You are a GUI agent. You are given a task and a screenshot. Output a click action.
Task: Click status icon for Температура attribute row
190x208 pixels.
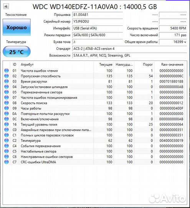(x=7, y=140)
